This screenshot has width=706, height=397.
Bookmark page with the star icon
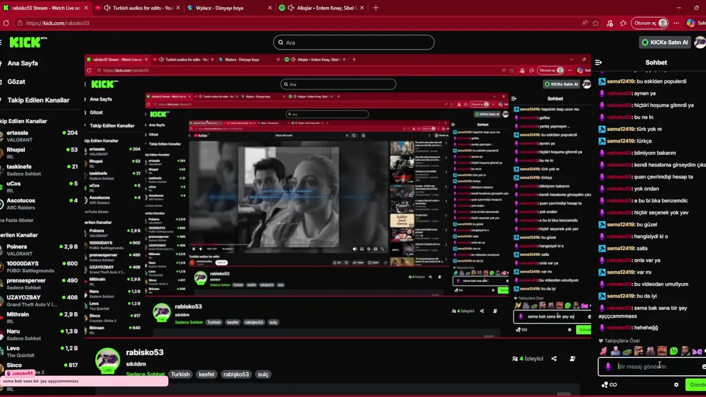coord(596,23)
